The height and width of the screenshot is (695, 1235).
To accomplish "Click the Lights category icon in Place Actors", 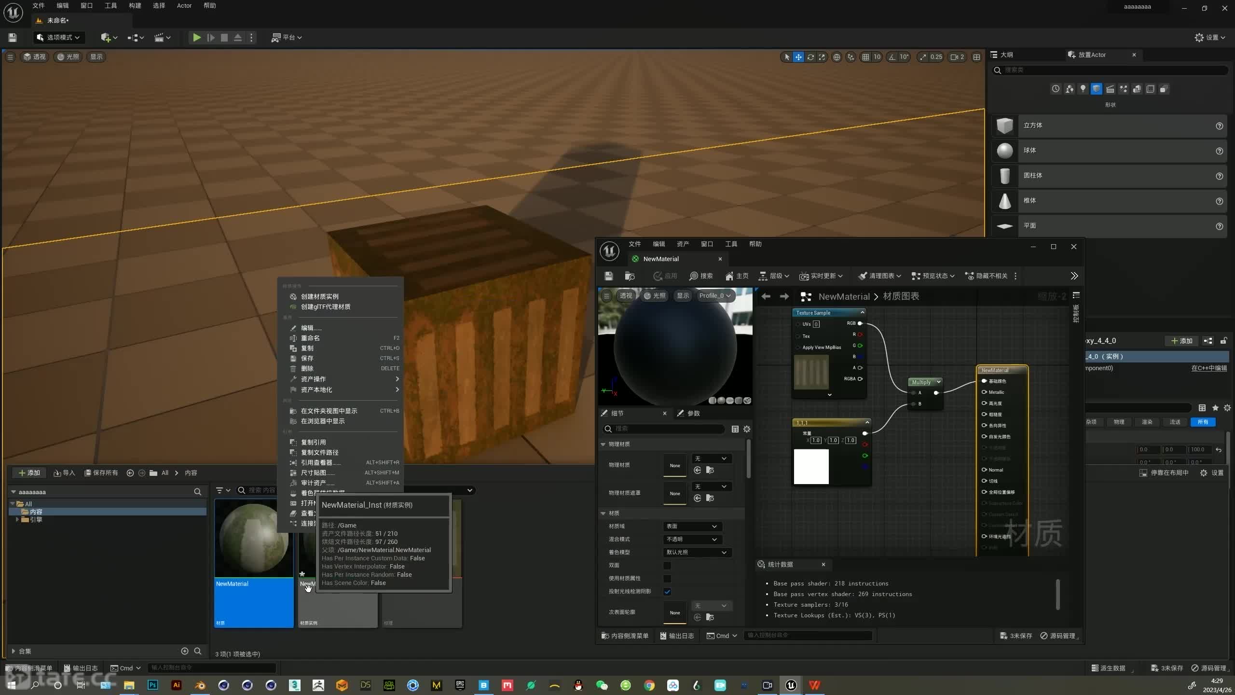I will [x=1083, y=89].
